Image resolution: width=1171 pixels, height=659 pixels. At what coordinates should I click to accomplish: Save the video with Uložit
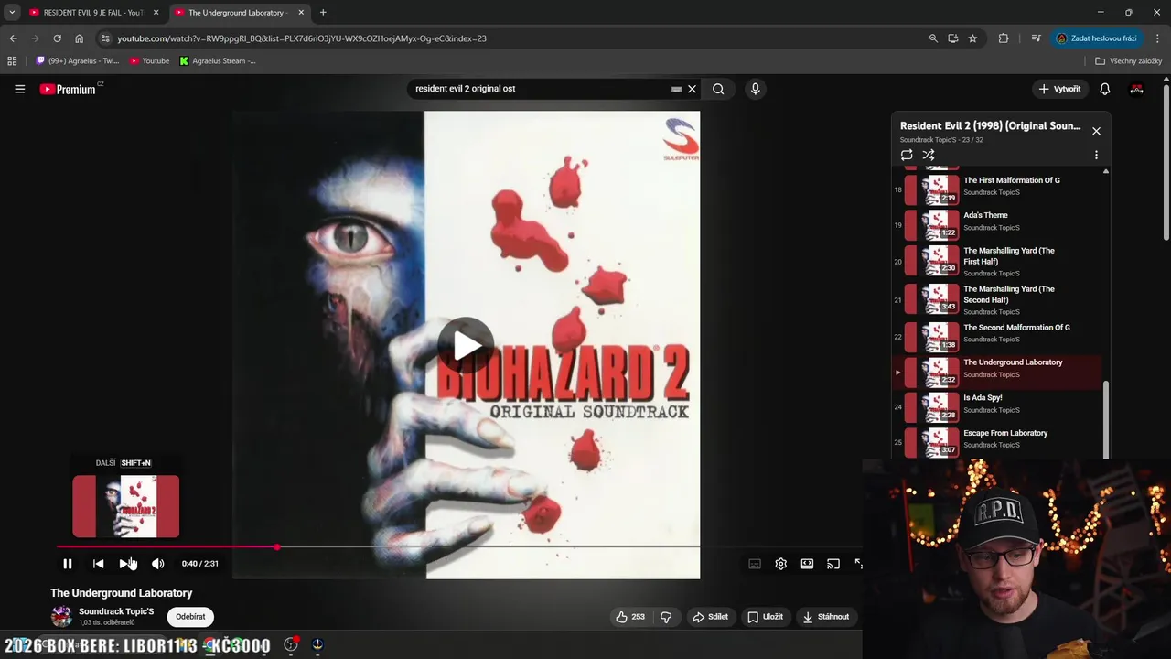766,617
